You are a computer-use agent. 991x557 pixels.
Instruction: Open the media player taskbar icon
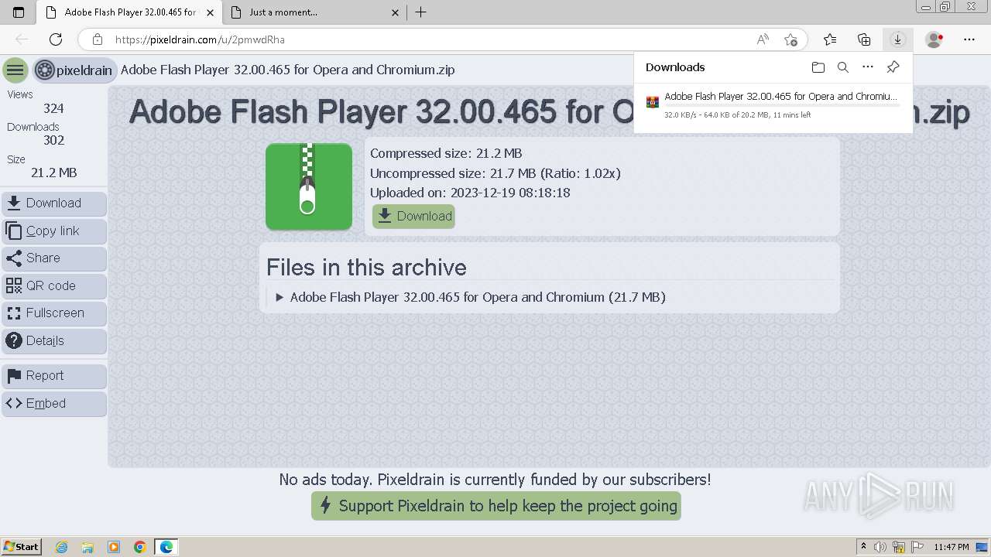coord(114,547)
